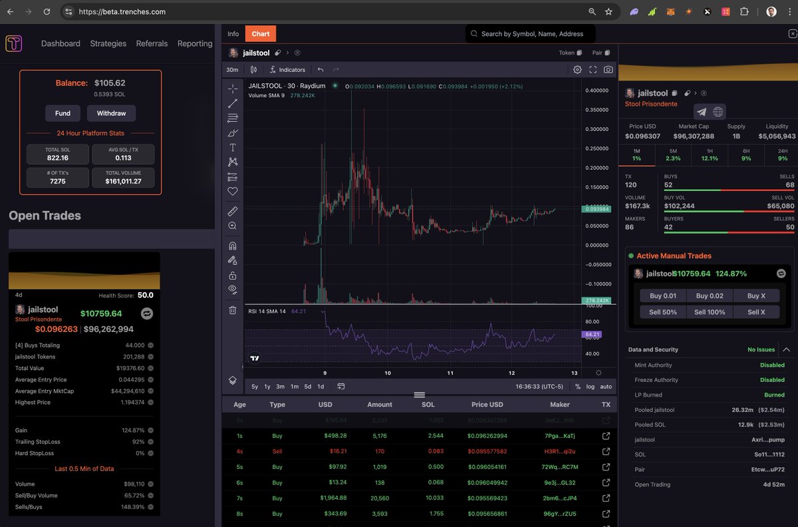Select the trend line drawing tool
The width and height of the screenshot is (798, 527).
pos(233,103)
